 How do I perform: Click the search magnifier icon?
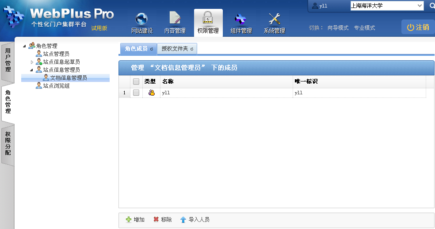[431, 6]
